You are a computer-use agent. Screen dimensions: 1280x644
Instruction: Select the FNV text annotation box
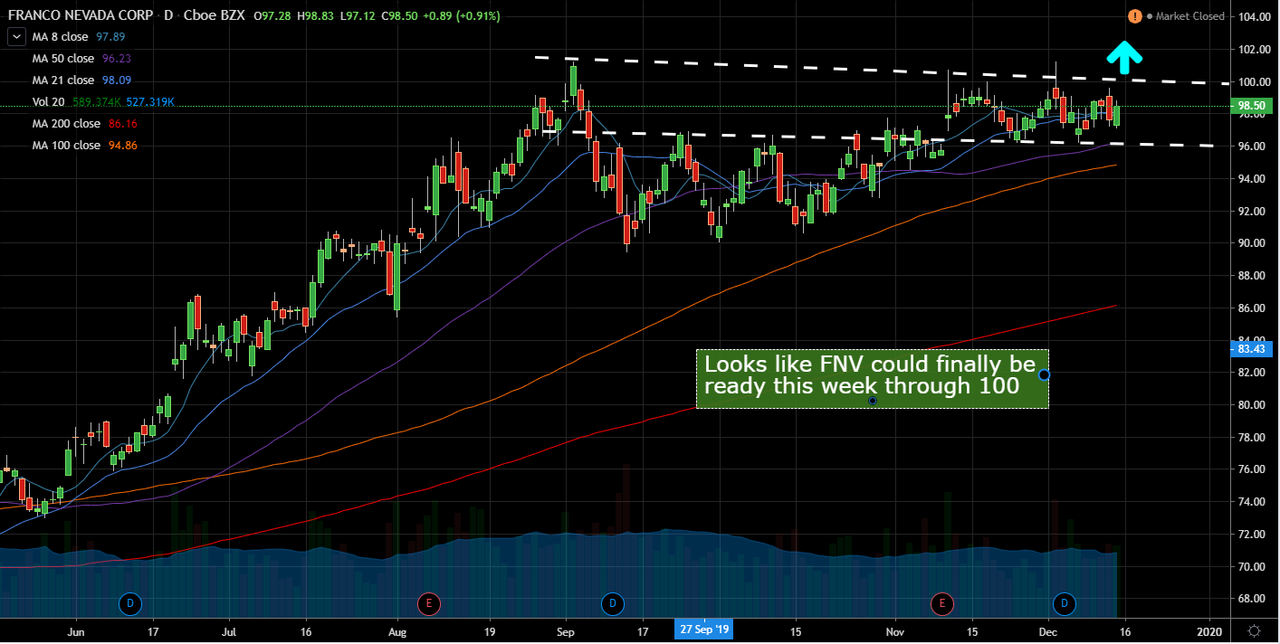tap(872, 378)
